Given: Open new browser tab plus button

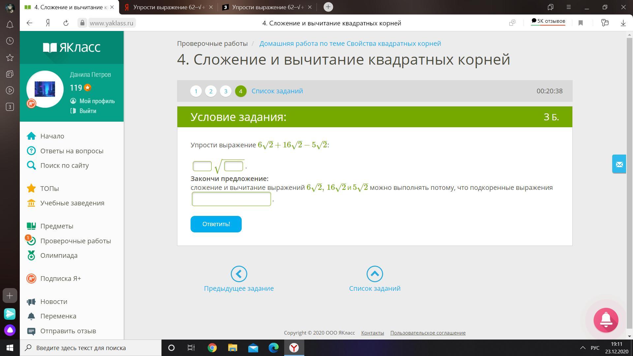Looking at the screenshot, I should [328, 7].
